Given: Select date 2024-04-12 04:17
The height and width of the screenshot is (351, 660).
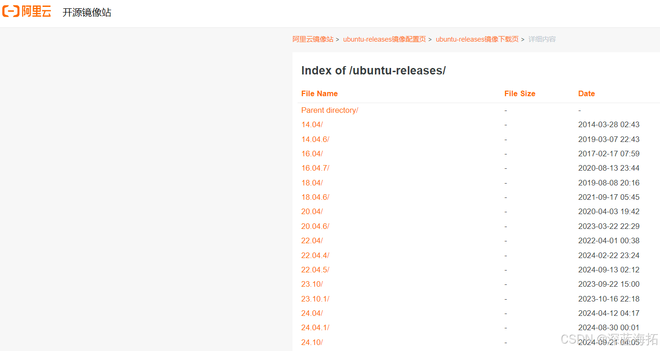Looking at the screenshot, I should tap(609, 313).
